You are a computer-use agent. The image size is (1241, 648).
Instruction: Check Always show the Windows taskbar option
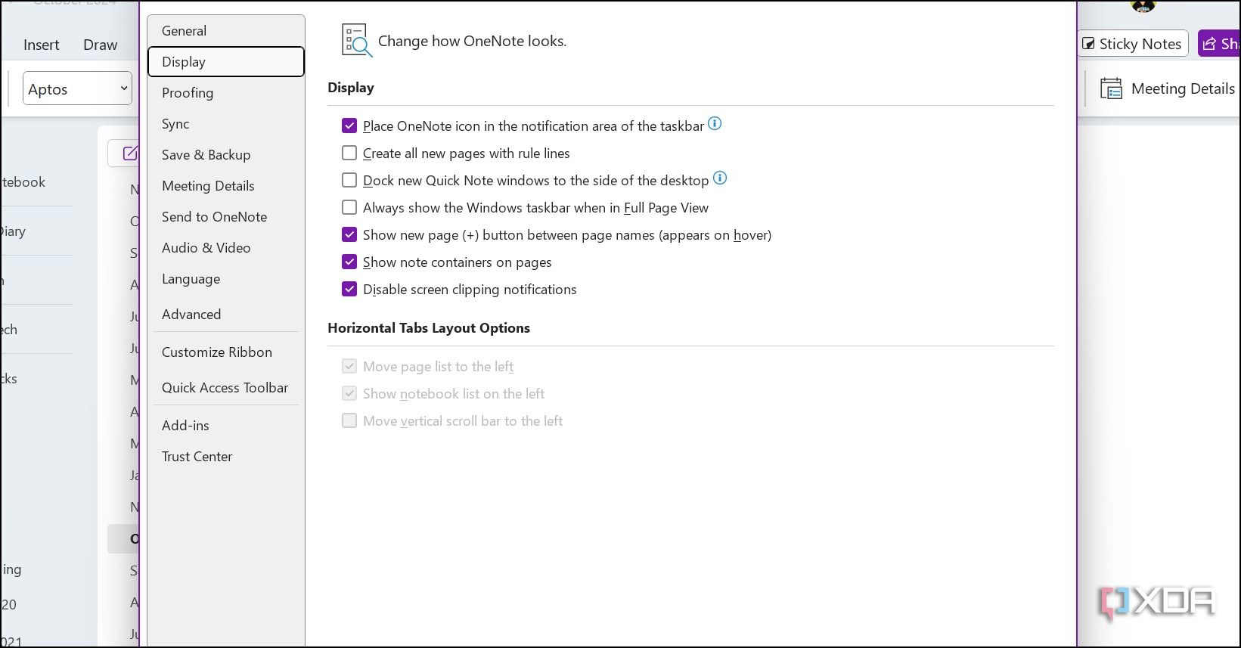[349, 208]
